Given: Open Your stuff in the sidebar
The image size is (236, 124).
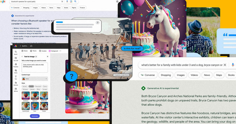Looking at the screenshot, I should pyautogui.click(x=16, y=59).
